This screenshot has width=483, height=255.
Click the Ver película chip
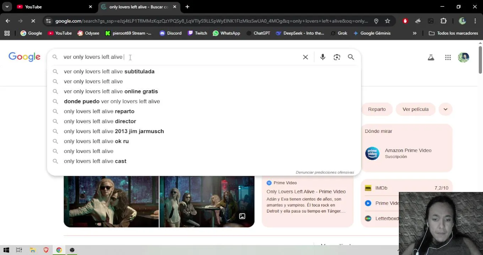416,109
